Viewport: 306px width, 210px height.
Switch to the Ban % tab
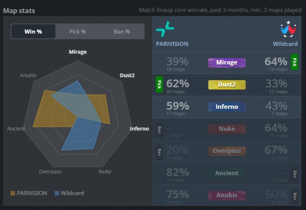pyautogui.click(x=122, y=31)
